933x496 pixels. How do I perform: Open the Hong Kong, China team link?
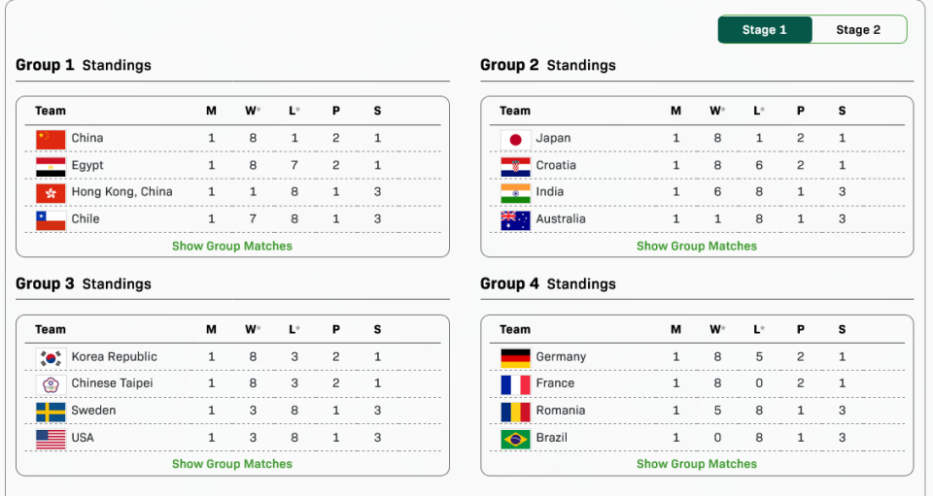121,192
